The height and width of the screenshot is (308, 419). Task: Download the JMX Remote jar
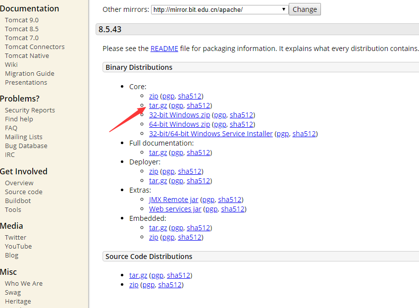point(174,200)
